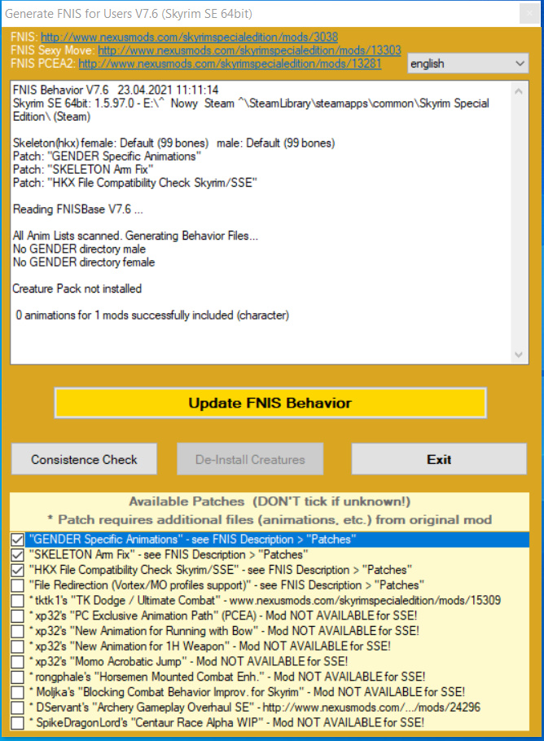Click the 'Available Patches' heading text

270,501
